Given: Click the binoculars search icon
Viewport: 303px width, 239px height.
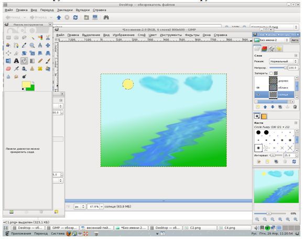Looking at the screenshot, I should [x=106, y=18].
